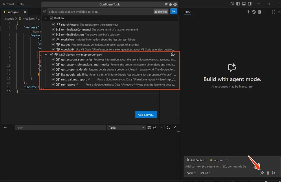The height and width of the screenshot is (182, 281).
Task: Toggle the select-all tools checkbox
Action: 45,12
